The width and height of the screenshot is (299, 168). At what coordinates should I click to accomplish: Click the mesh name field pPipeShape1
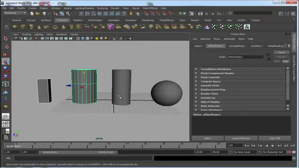click(x=245, y=57)
